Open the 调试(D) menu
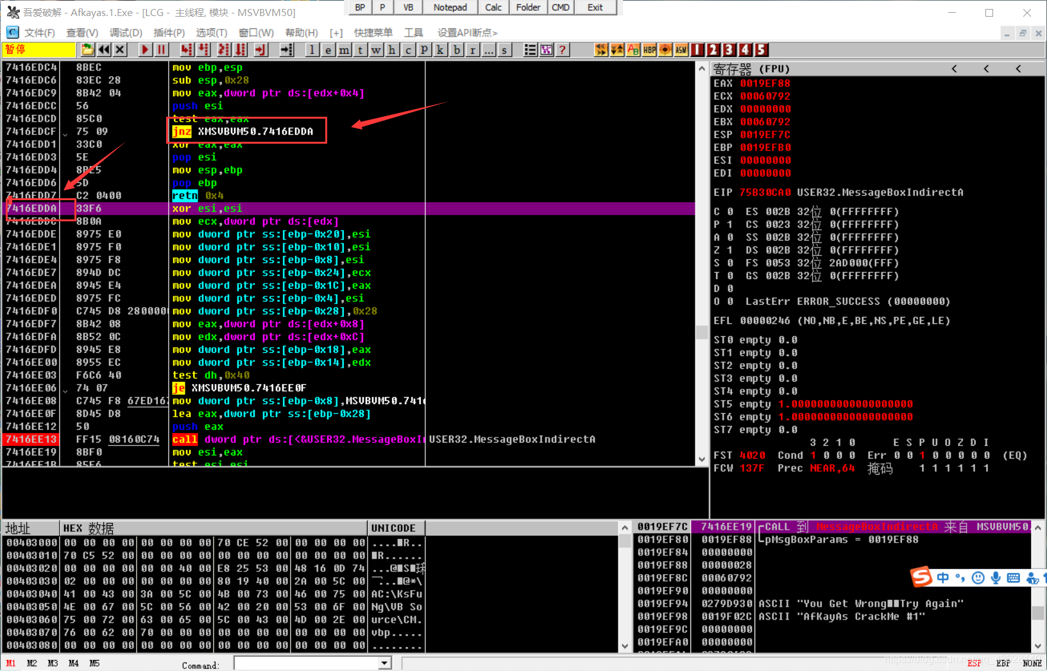Screen dimensions: 1047x671 coord(126,33)
